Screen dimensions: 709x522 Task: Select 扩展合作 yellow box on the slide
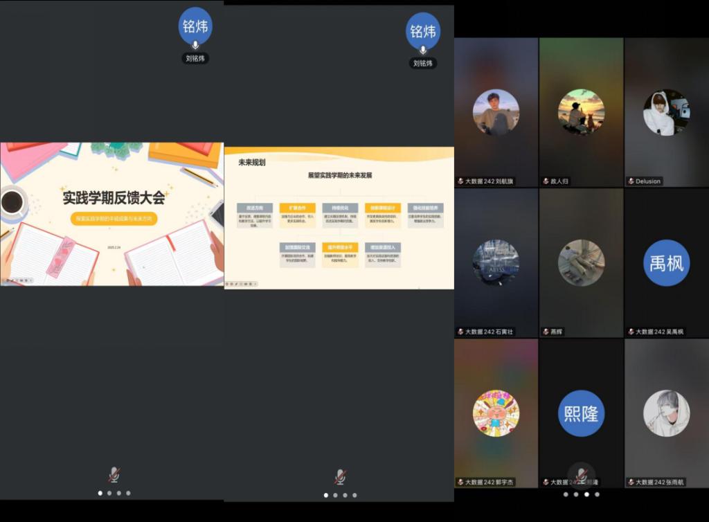pyautogui.click(x=298, y=208)
